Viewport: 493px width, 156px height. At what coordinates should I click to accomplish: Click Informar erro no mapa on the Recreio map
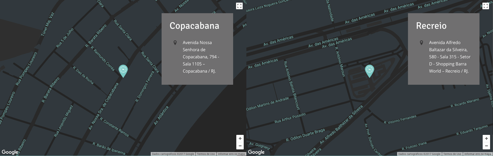pos(478,154)
